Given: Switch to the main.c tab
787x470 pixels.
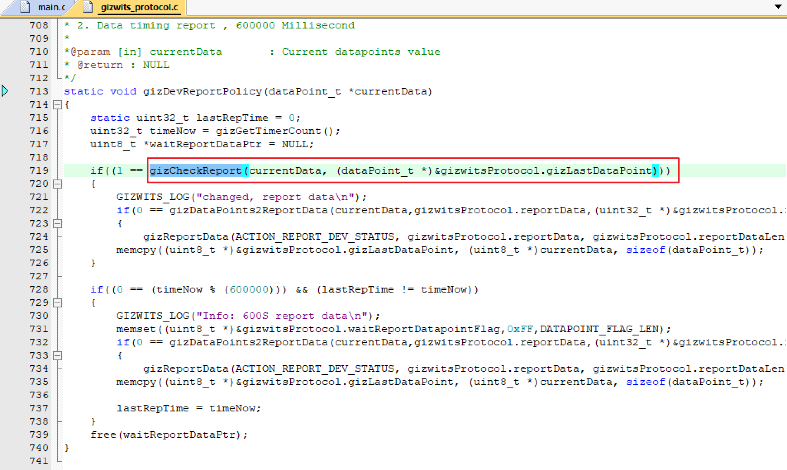Looking at the screenshot, I should tap(51, 7).
